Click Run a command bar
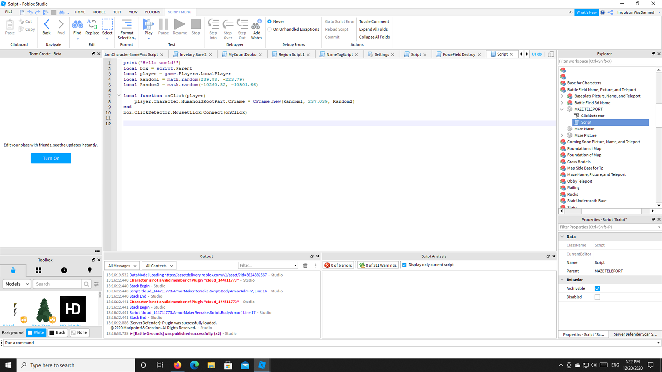662x372 pixels. coord(331,343)
